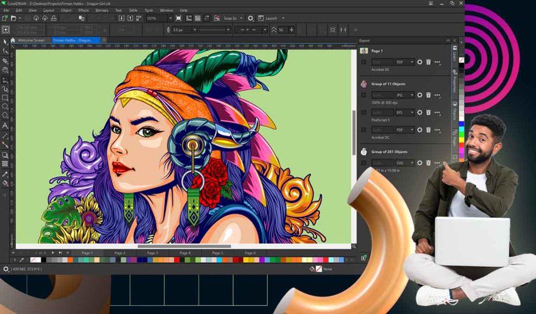This screenshot has height=314, width=536.
Task: Open the Properties docker tab
Action: tap(455, 80)
